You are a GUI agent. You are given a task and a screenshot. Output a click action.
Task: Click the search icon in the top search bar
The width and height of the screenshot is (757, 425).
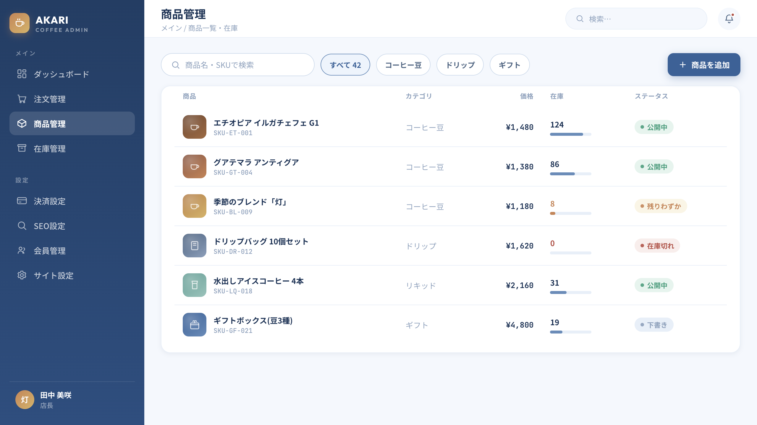580,19
